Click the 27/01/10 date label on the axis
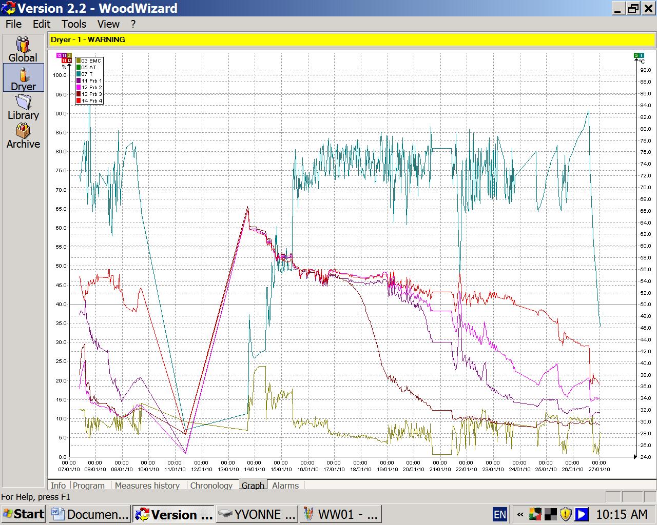Image resolution: width=657 pixels, height=525 pixels. [599, 469]
